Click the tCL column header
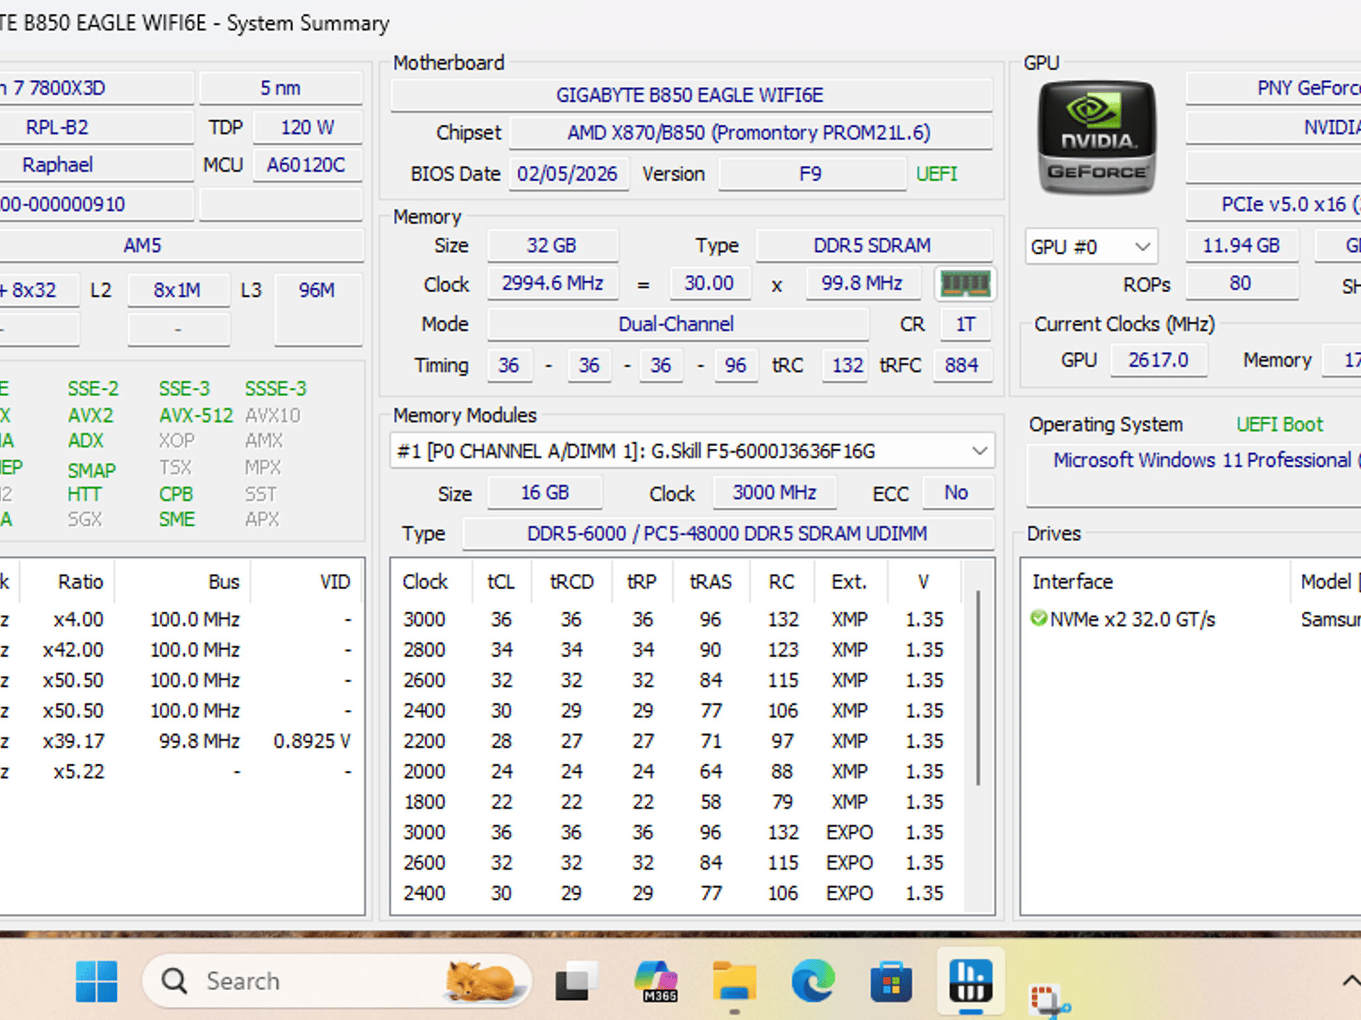This screenshot has width=1361, height=1020. click(500, 582)
